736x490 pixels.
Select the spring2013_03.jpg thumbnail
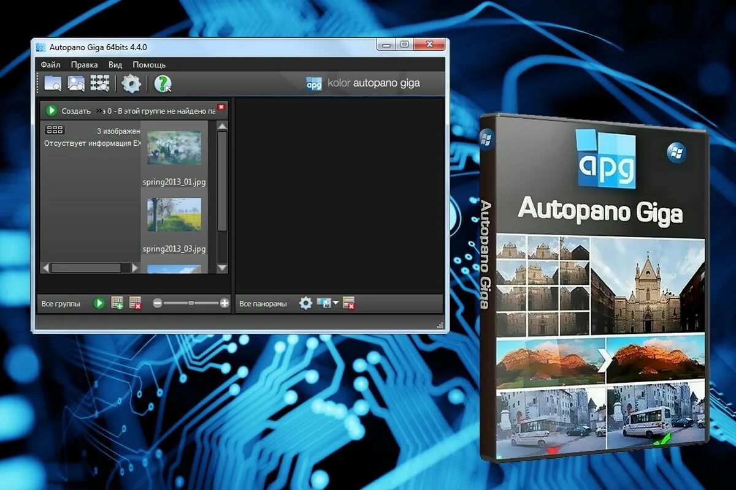[174, 214]
